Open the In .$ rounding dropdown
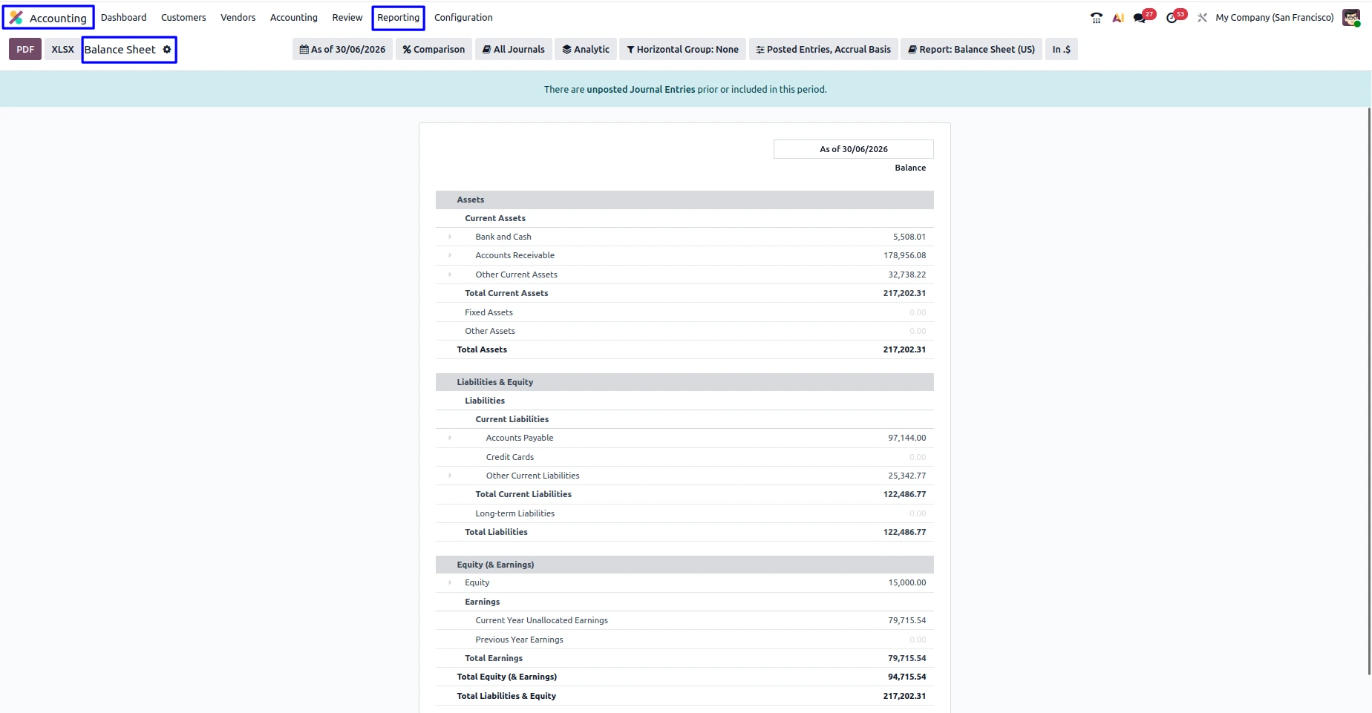Screen dimensions: 1372x713 pos(1061,50)
